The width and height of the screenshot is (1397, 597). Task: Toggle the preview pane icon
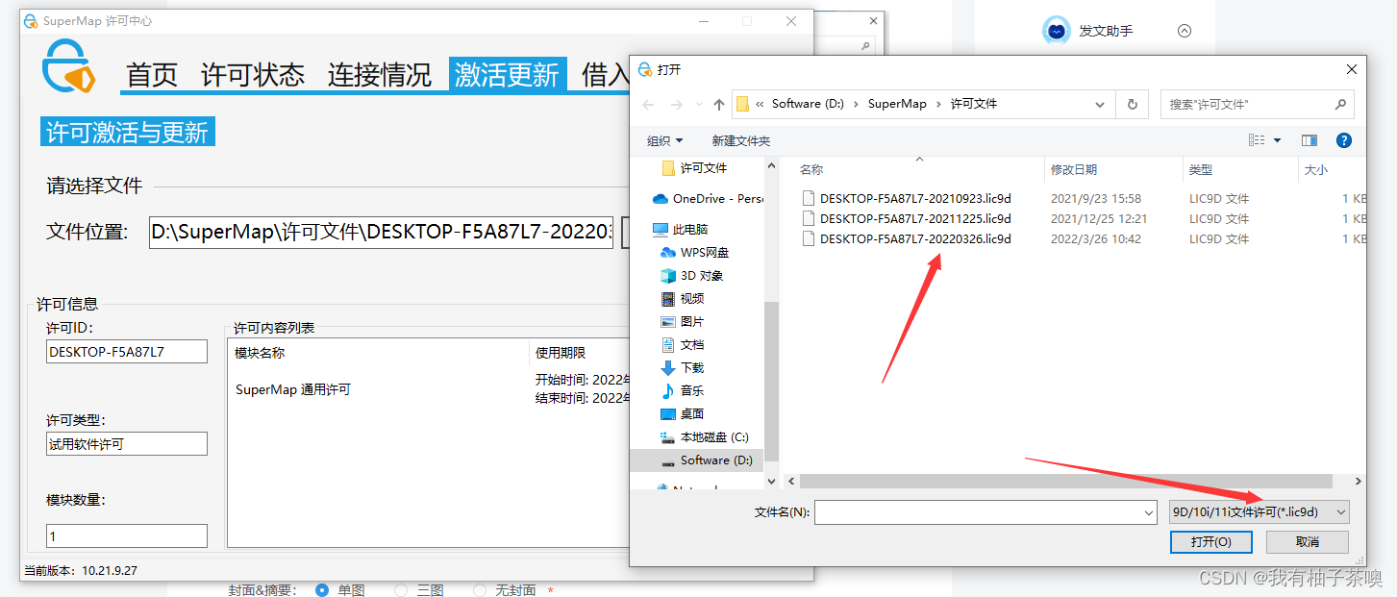tap(1310, 140)
